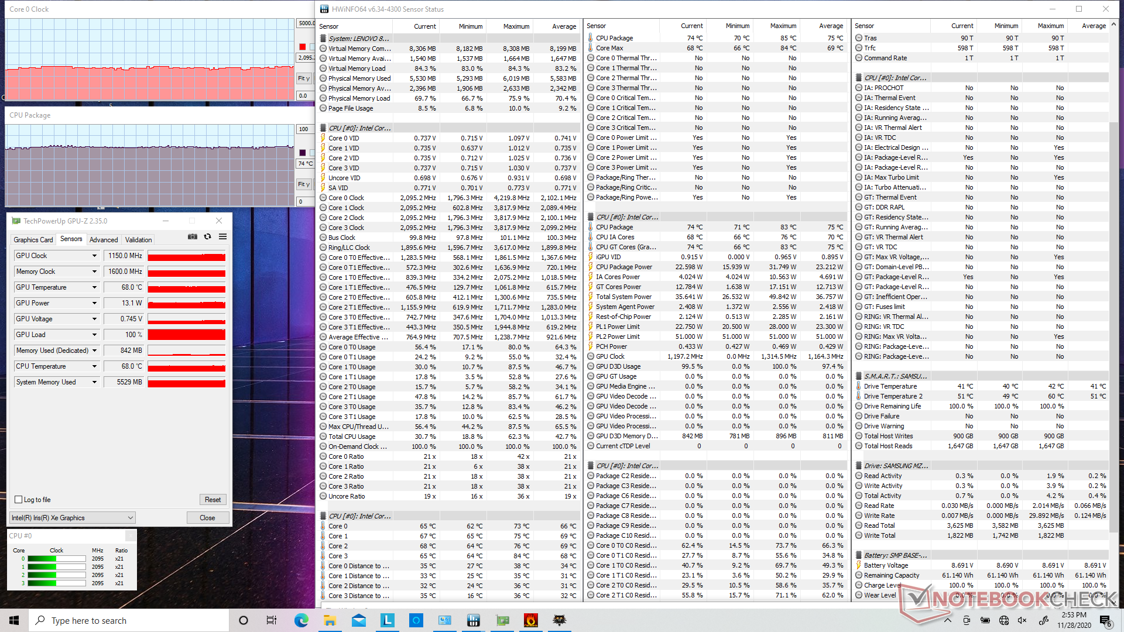Select the Remaining Capacity battery row
Screen dimensions: 1124x632
coord(981,575)
